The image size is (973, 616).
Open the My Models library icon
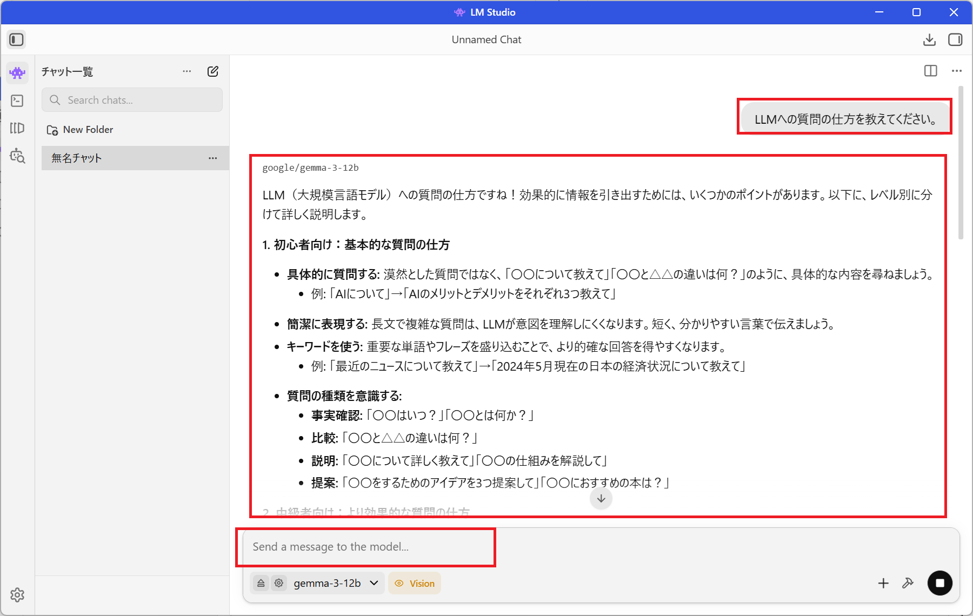[x=17, y=128]
